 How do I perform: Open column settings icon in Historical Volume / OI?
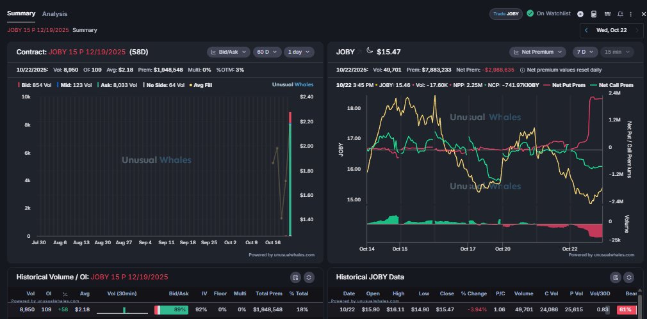(x=295, y=277)
